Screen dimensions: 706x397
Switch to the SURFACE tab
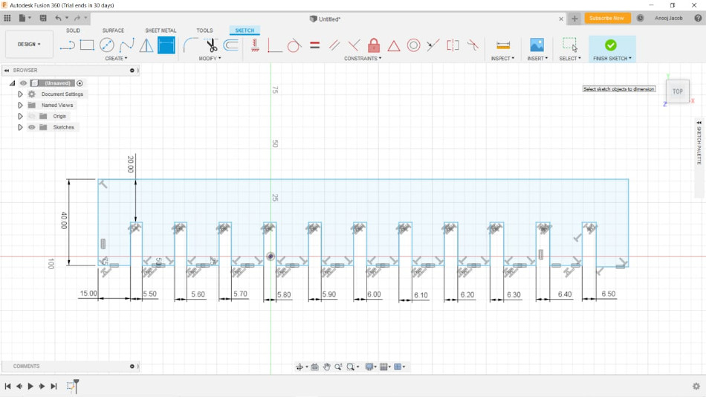click(113, 30)
